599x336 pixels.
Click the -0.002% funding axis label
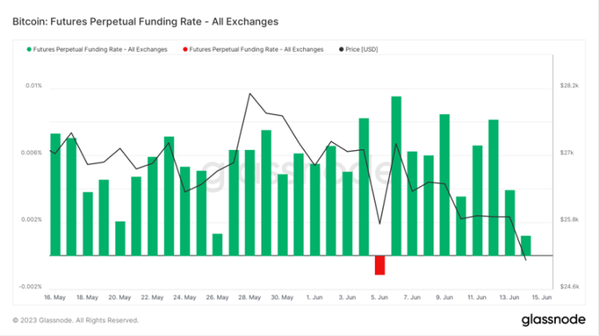30,287
